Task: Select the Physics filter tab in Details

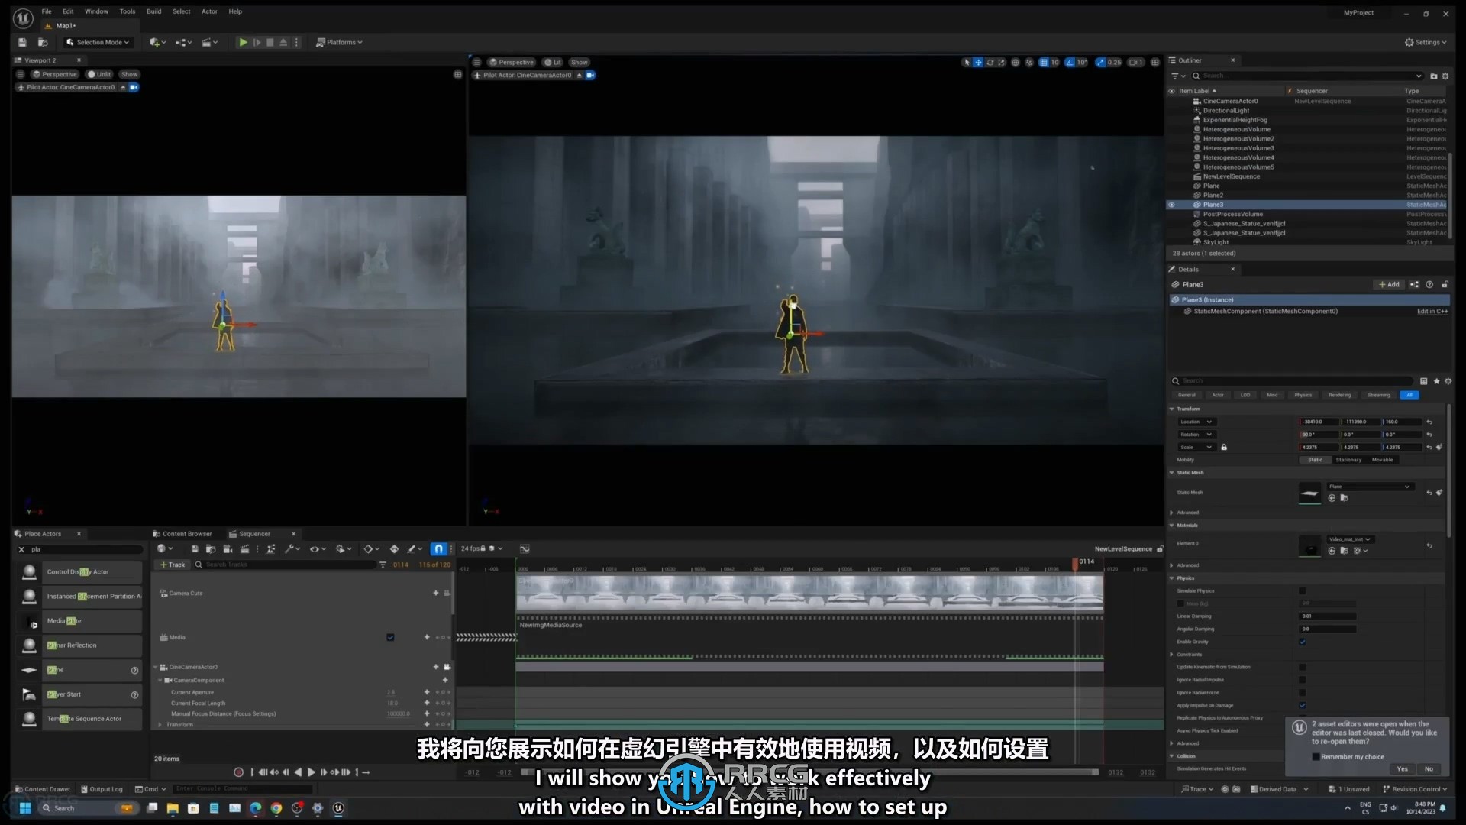Action: tap(1303, 395)
